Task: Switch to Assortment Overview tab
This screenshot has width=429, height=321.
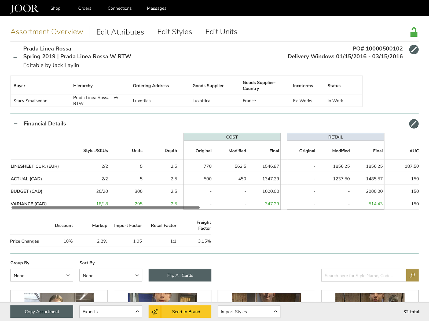Action: (47, 32)
